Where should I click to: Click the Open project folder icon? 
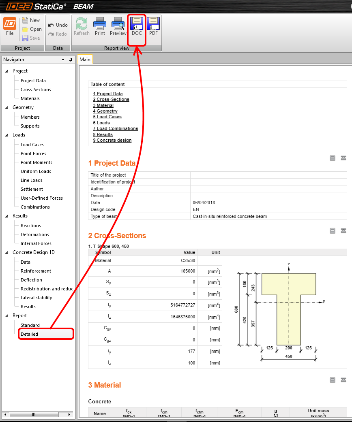click(25, 29)
